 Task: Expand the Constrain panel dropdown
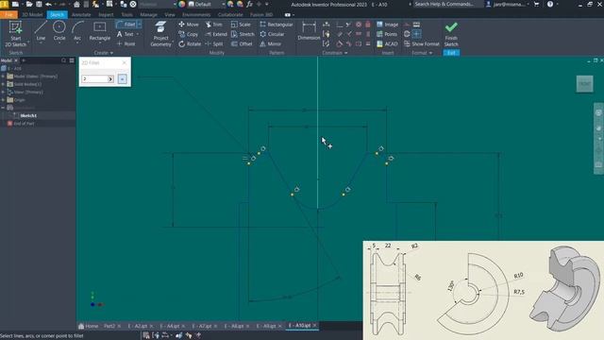click(335, 53)
